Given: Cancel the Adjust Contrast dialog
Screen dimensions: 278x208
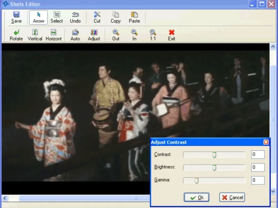Looking at the screenshot, I should tap(232, 197).
